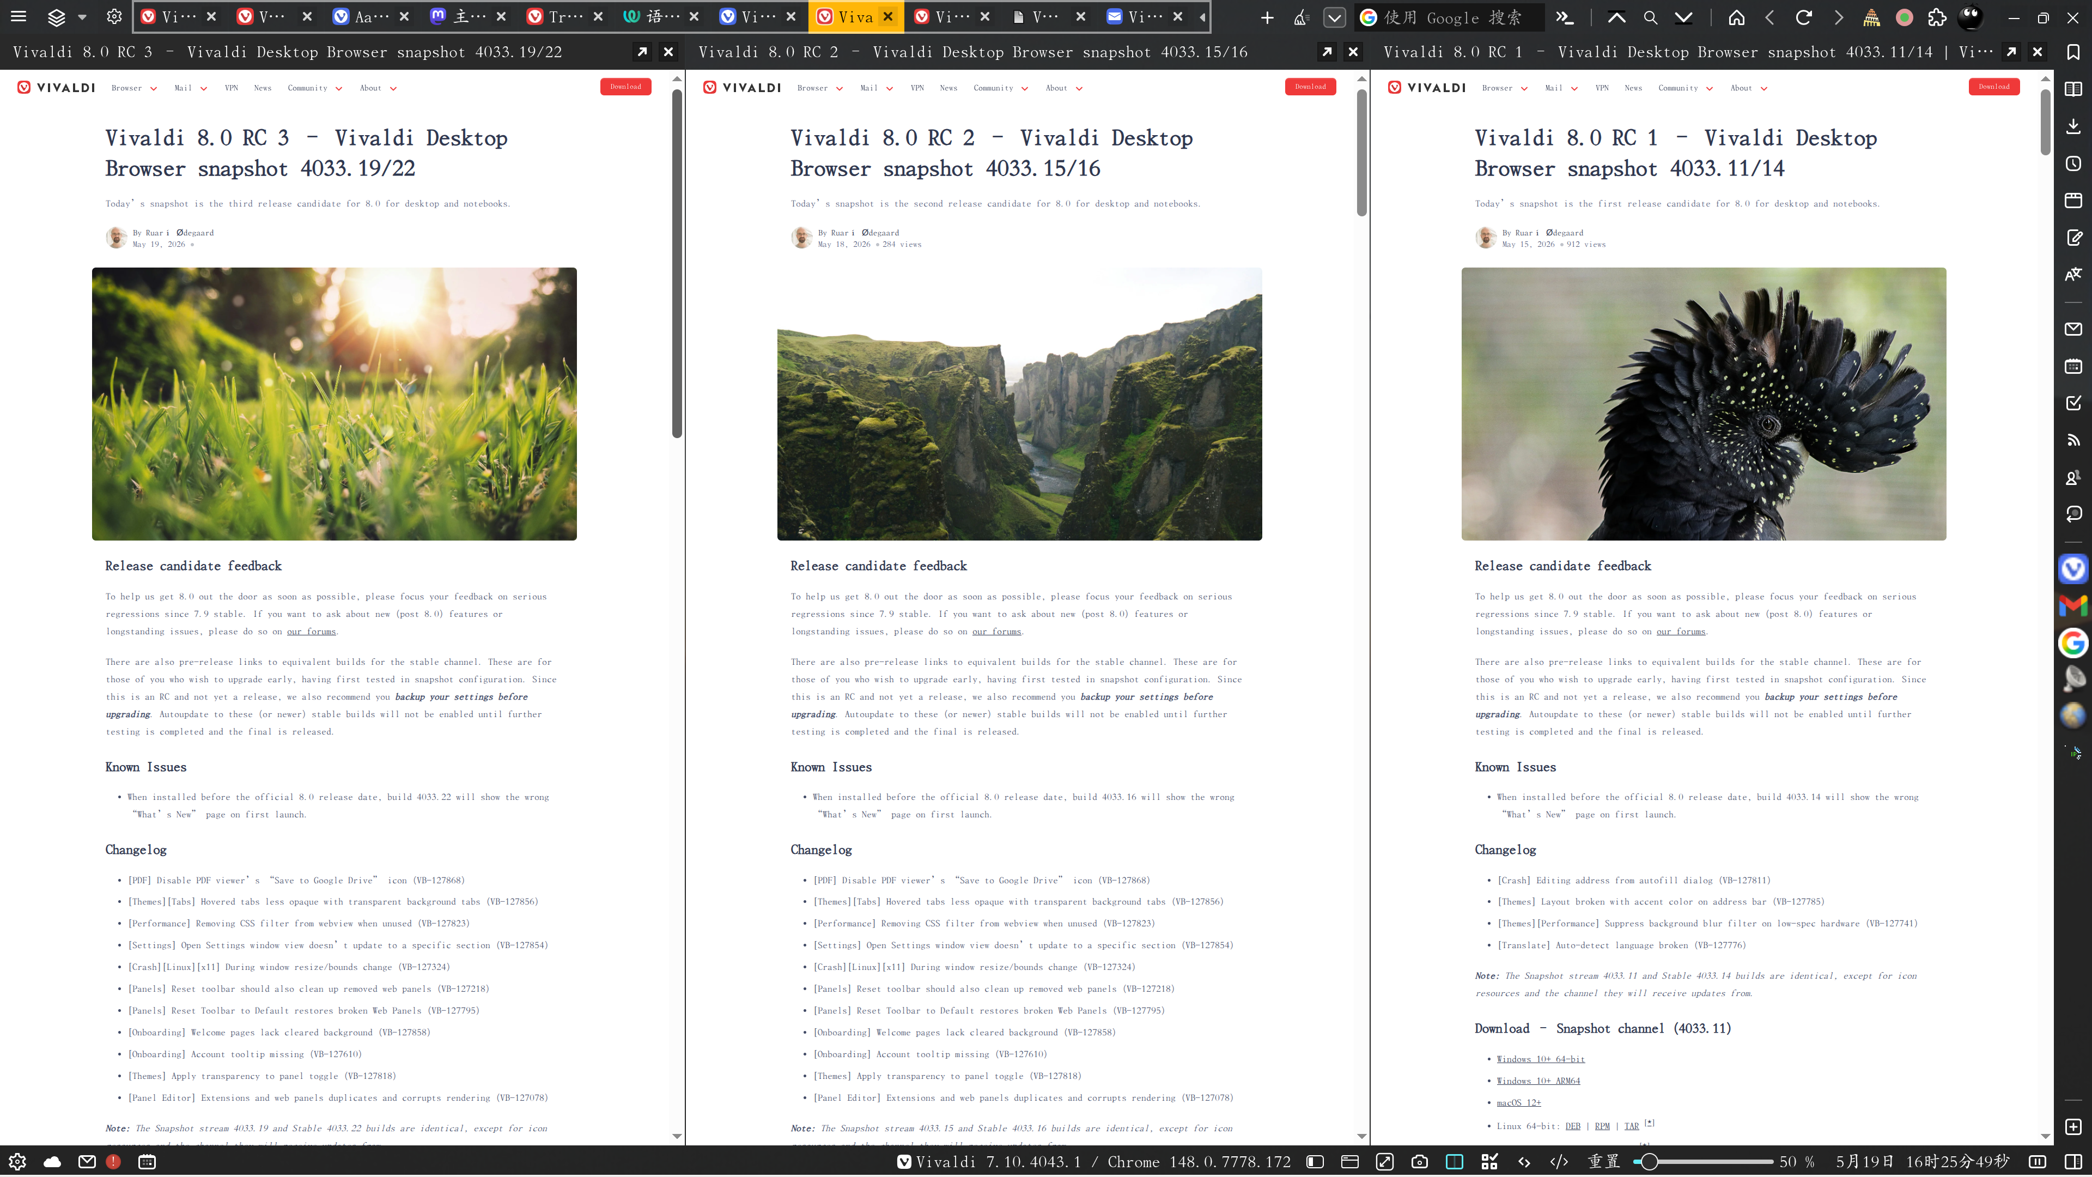Screen dimensions: 2092x1177
Task: Open page source with the </> icon
Action: point(1559,1162)
